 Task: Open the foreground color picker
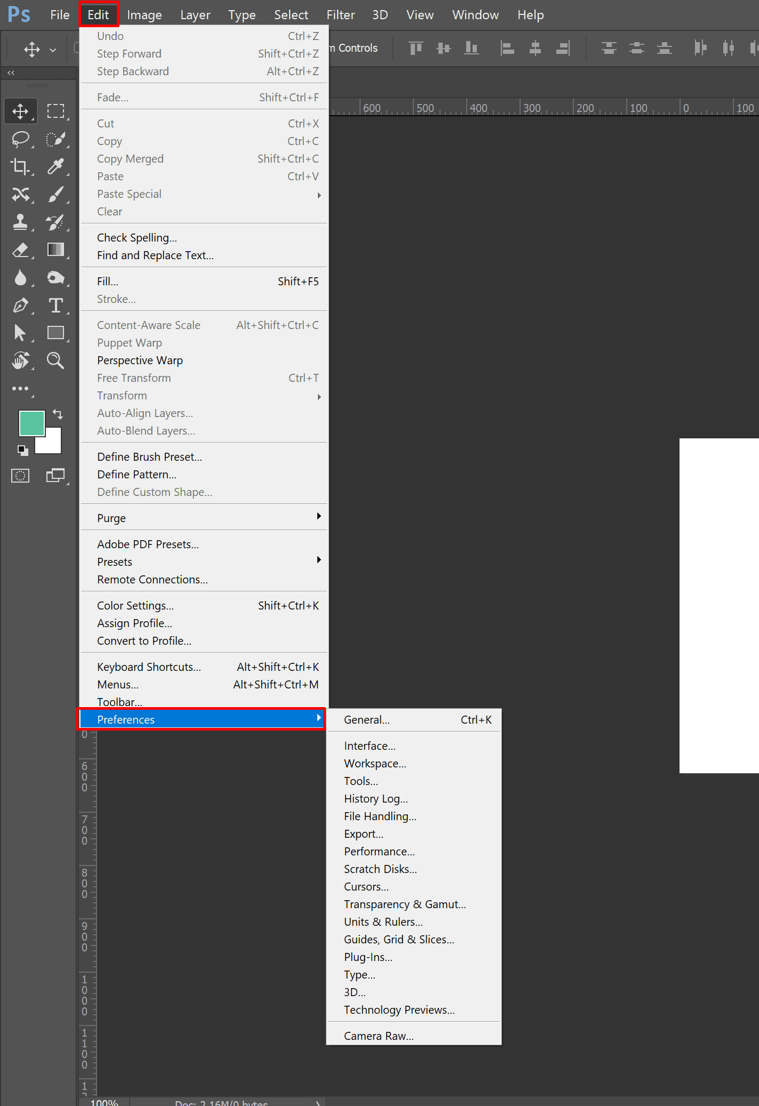coord(31,423)
